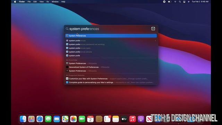Click the Siri icon in menu bar
The image size is (222, 125).
pos(189,2)
